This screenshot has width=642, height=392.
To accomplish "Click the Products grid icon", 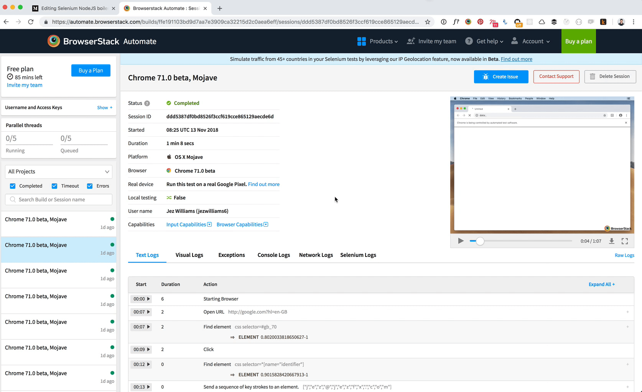I will (x=361, y=41).
